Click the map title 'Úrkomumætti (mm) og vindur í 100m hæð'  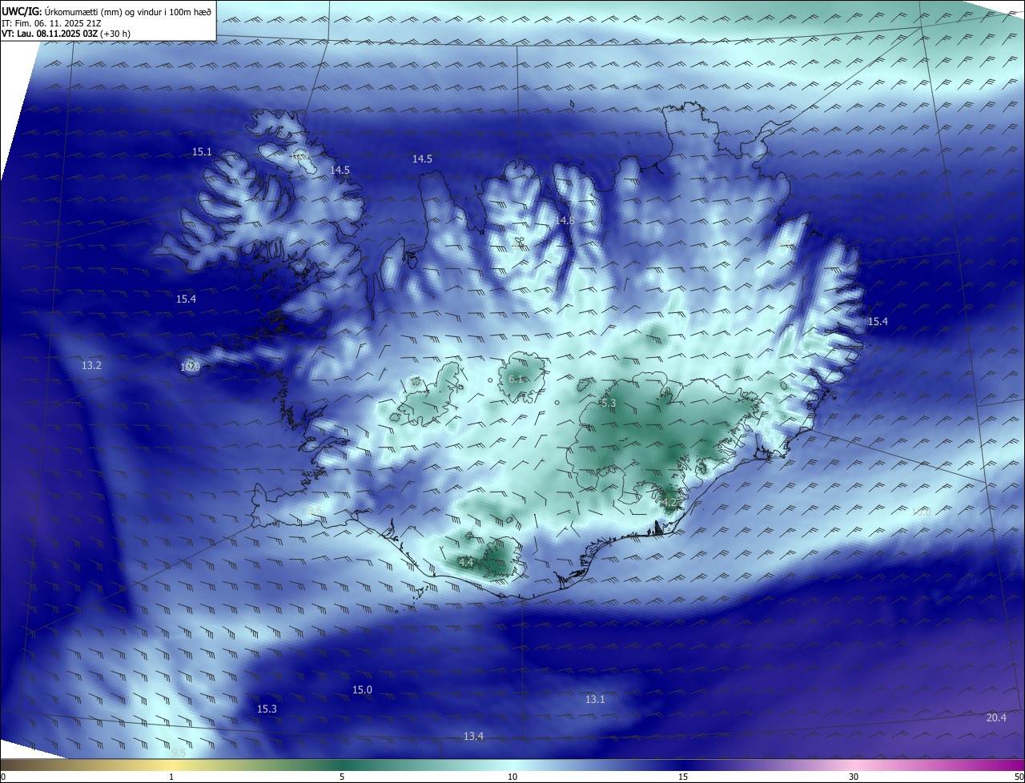tap(128, 11)
